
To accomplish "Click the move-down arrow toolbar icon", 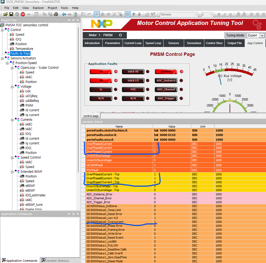I will click(139, 14).
